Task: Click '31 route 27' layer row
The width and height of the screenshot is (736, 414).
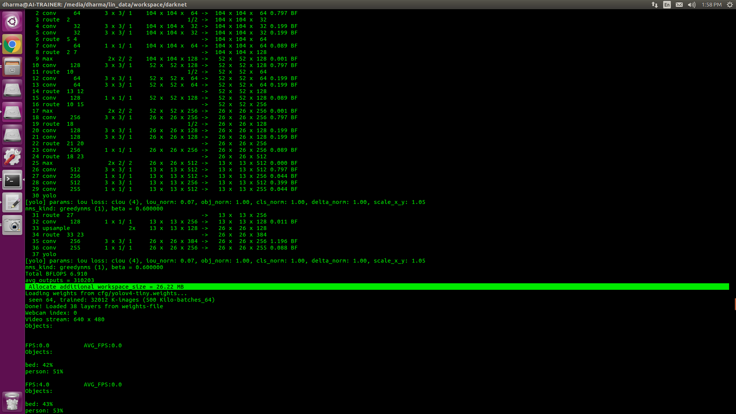Action: pyautogui.click(x=149, y=215)
